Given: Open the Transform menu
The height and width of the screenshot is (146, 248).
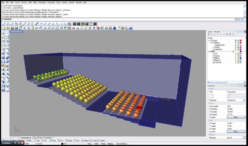Looking at the screenshot, I should coord(51,3).
